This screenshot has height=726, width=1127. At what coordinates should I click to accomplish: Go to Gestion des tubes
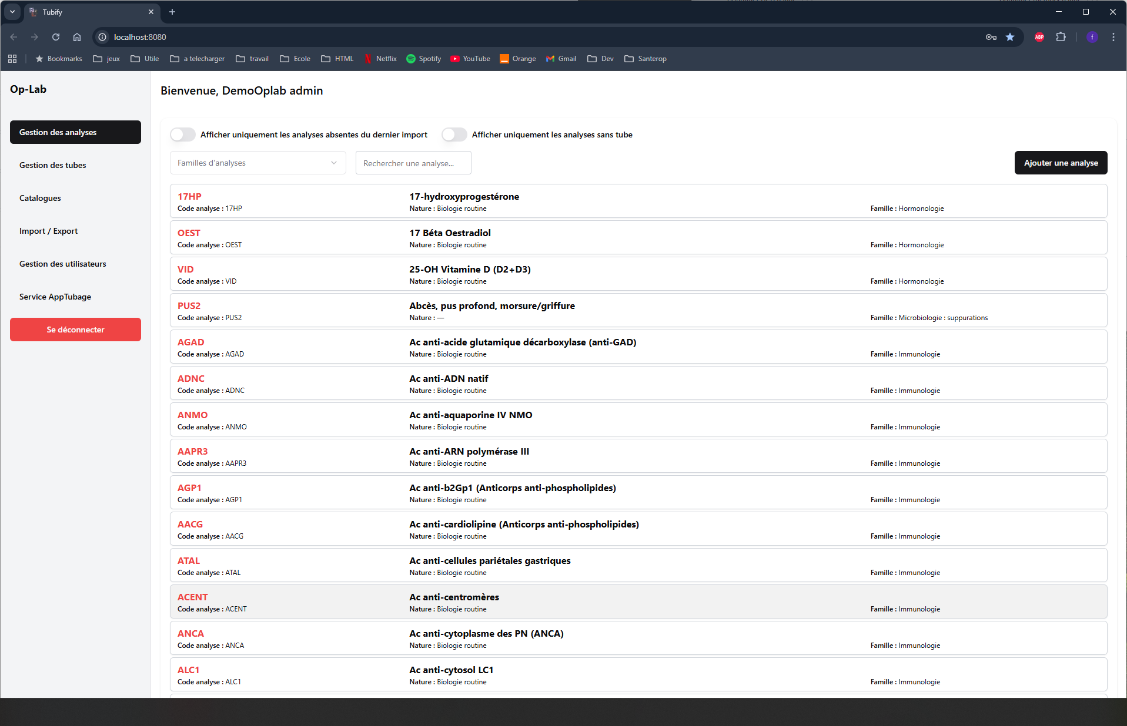(53, 165)
